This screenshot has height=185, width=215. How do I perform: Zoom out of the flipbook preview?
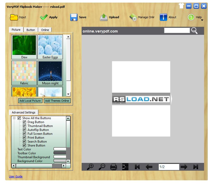coord(102,167)
